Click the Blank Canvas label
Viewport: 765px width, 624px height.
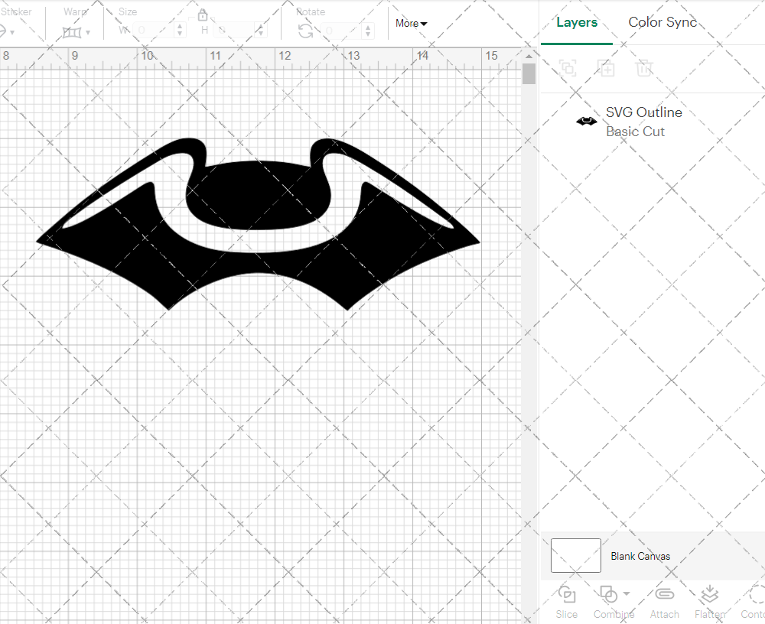coord(640,556)
